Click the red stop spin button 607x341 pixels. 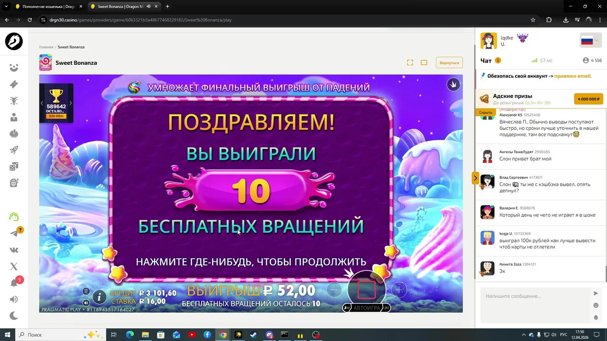pos(367,290)
